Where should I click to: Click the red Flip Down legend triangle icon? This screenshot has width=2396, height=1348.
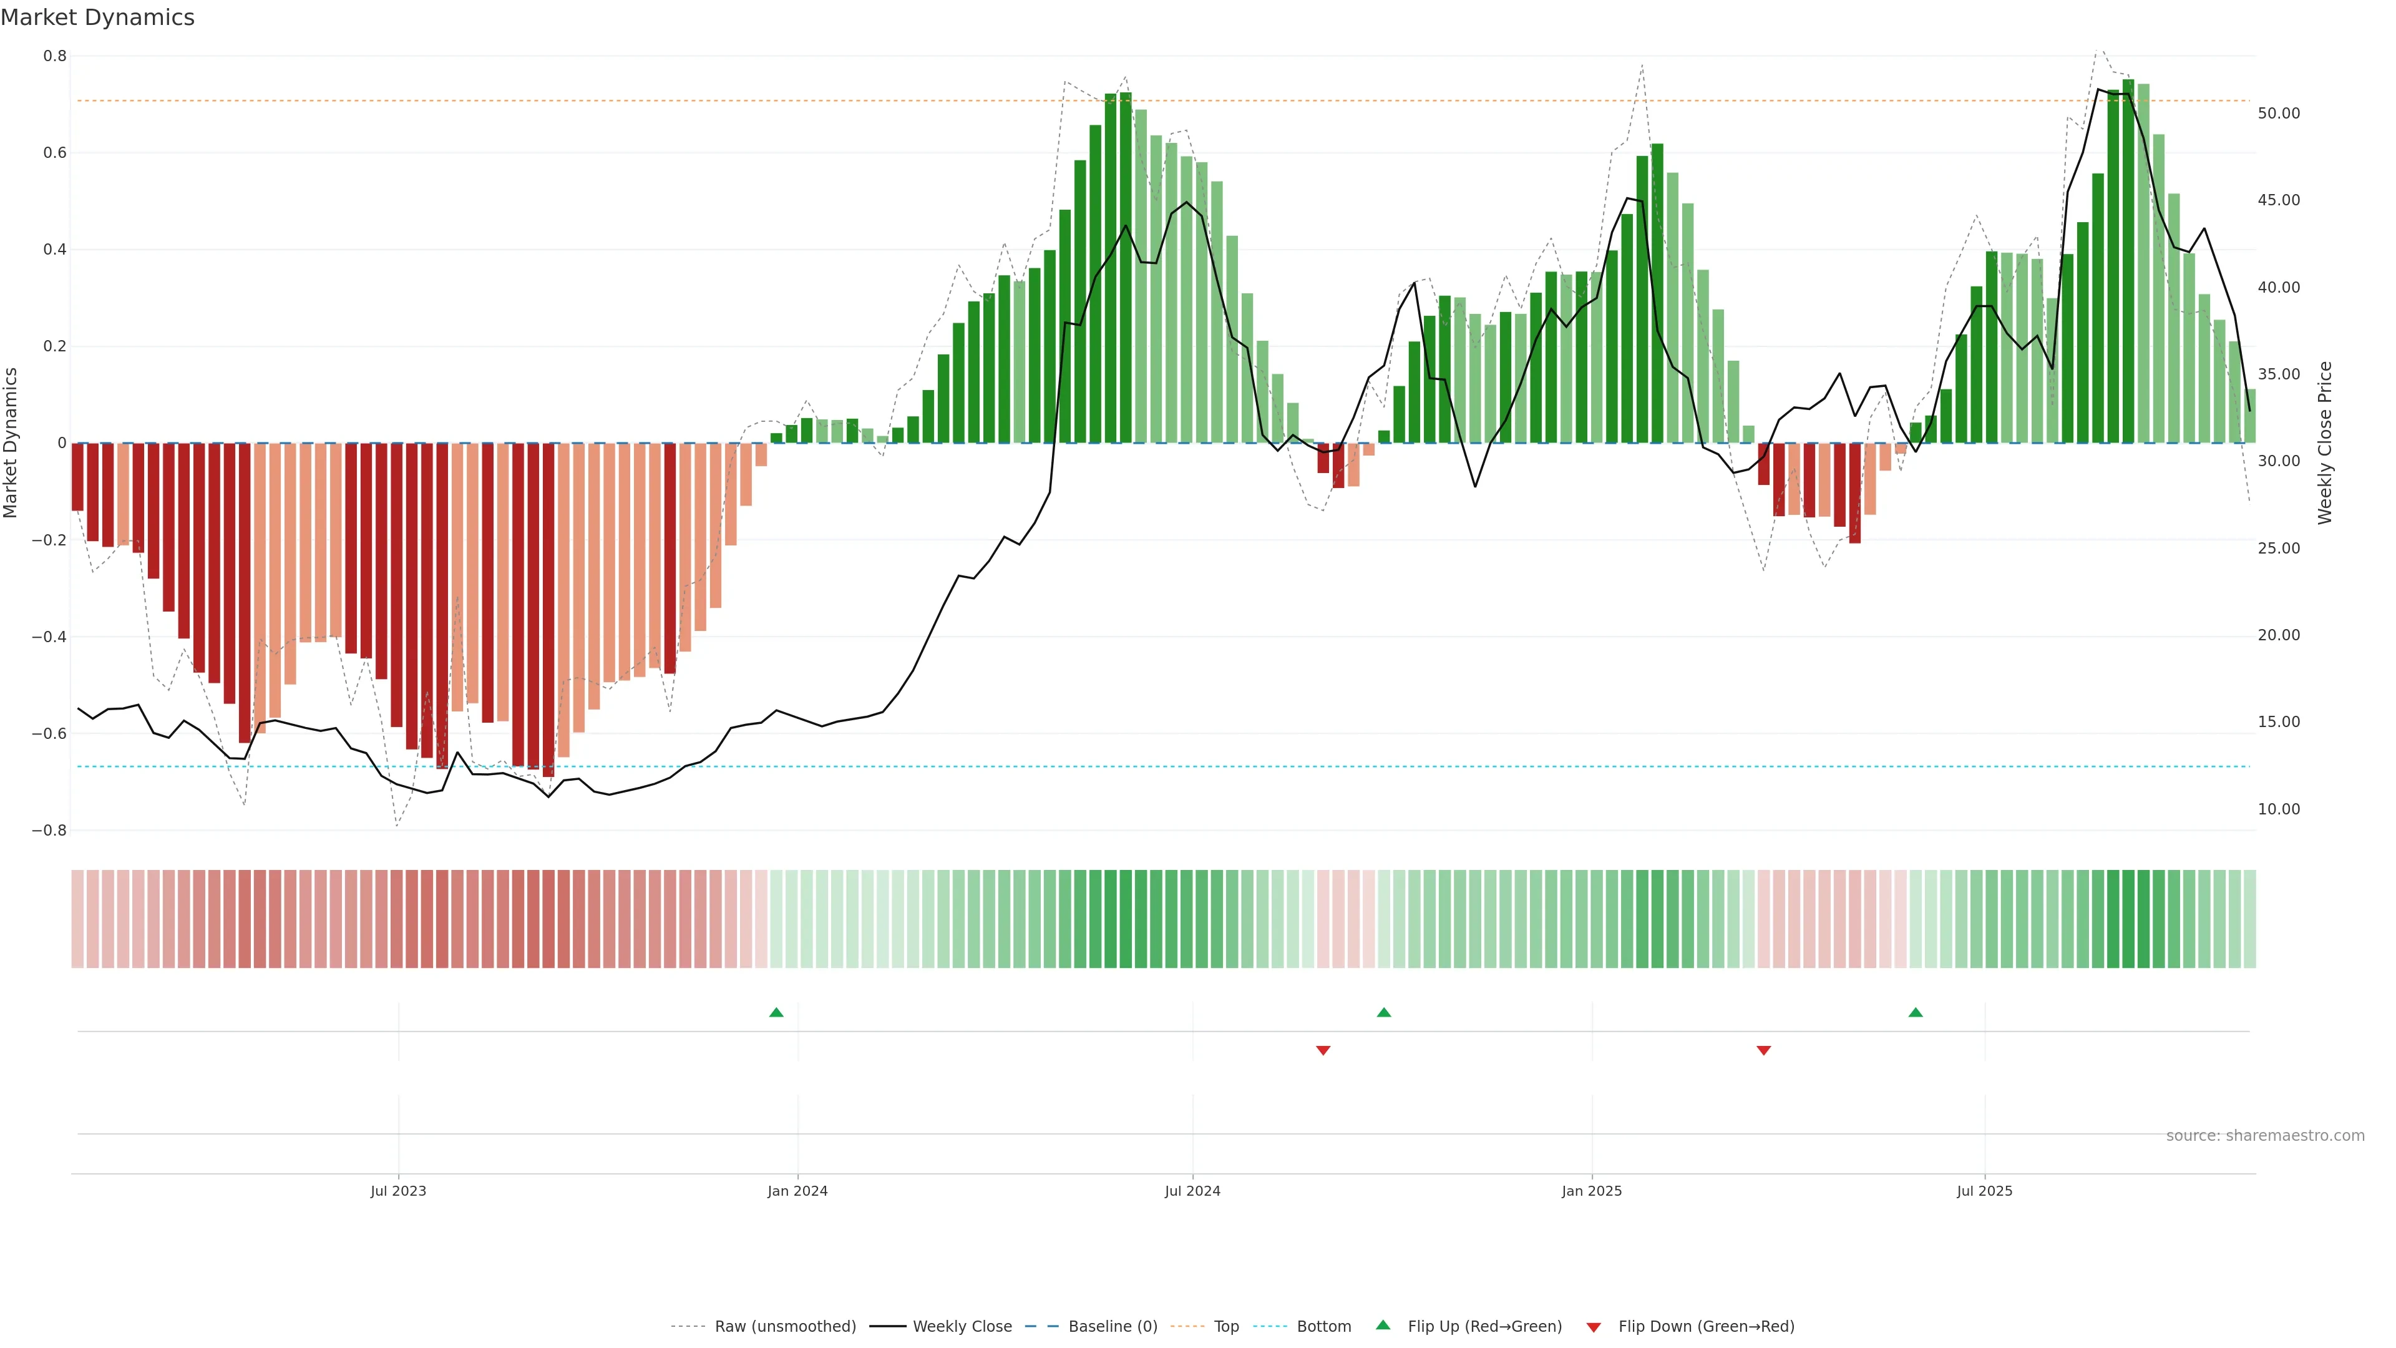(x=1594, y=1327)
